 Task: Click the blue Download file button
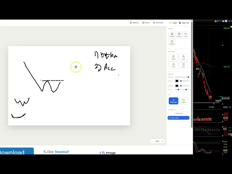[173, 101]
